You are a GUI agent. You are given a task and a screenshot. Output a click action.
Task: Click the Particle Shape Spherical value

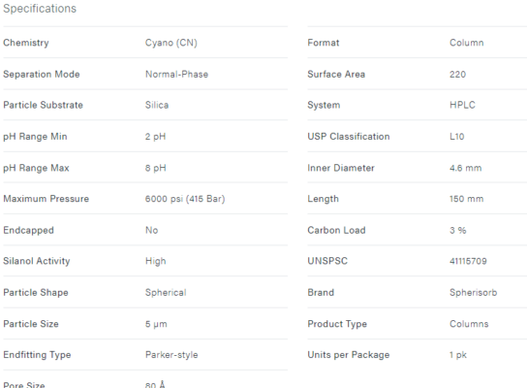click(166, 292)
